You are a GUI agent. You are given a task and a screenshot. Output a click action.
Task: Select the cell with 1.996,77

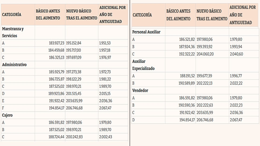236,76
